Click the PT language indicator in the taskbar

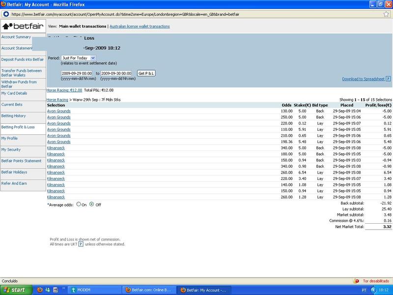[x=364, y=290]
